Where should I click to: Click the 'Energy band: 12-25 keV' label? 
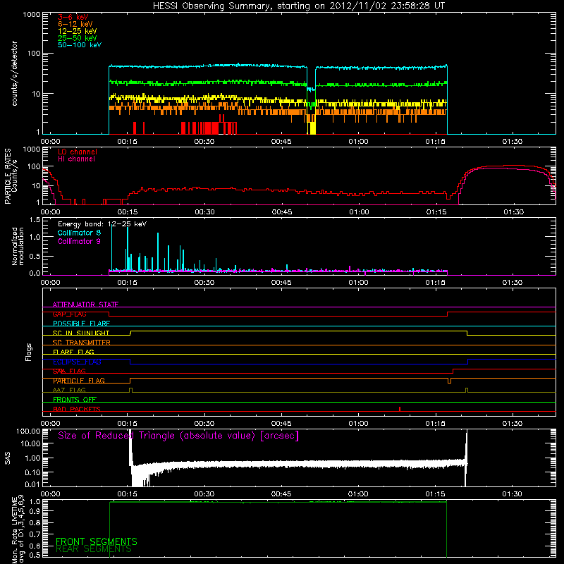102,224
